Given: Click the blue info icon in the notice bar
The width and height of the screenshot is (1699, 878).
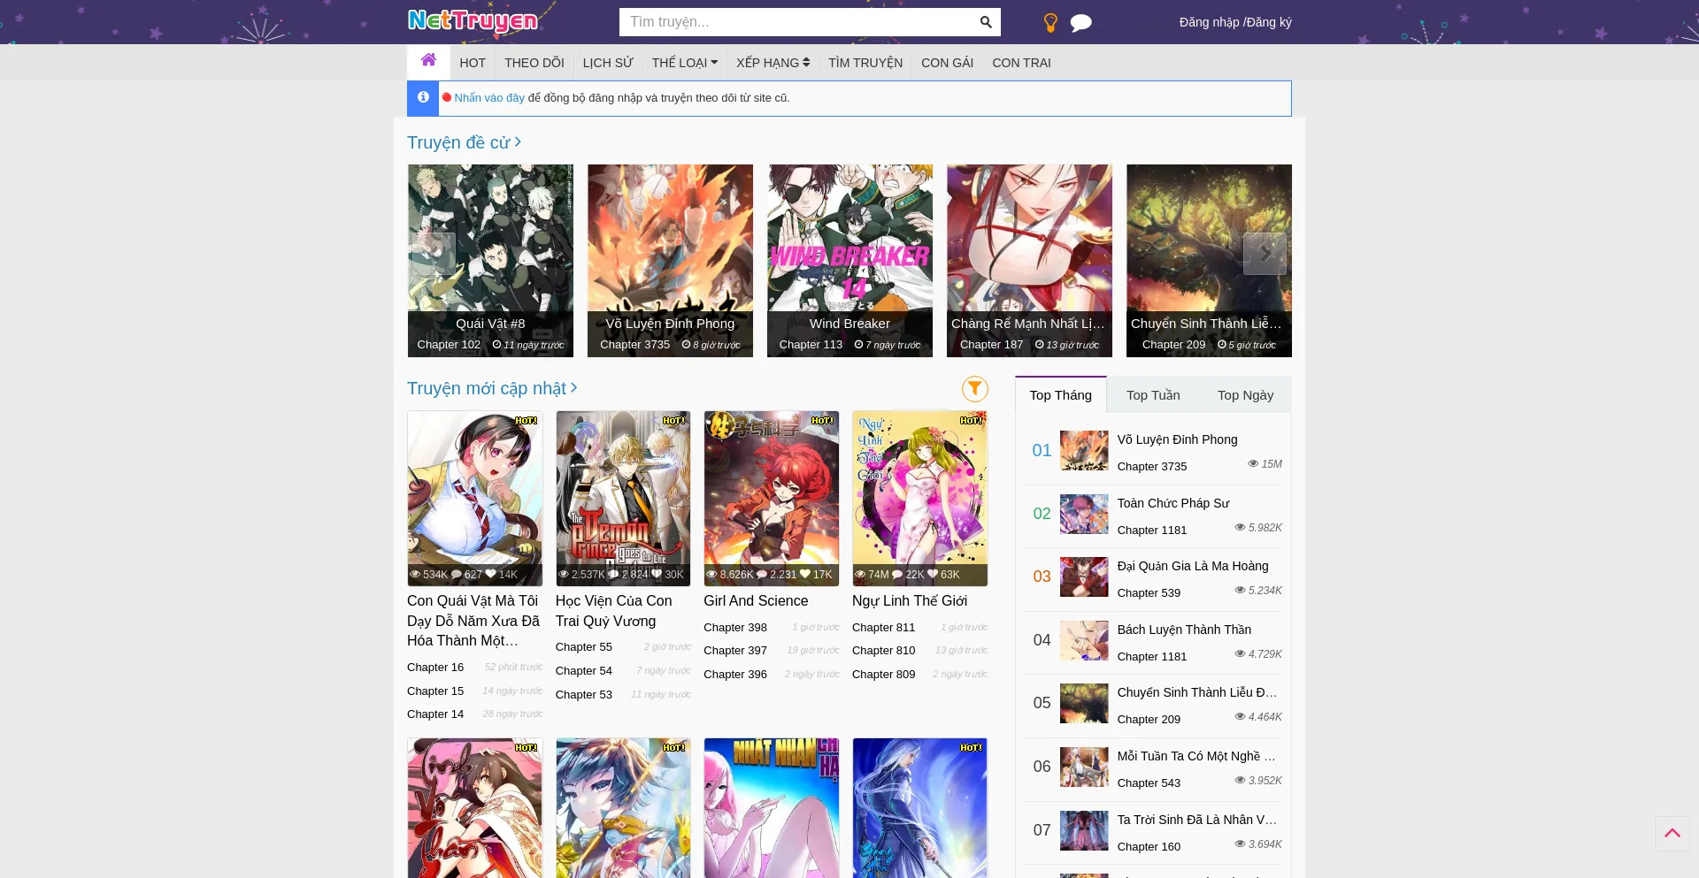Looking at the screenshot, I should (423, 97).
